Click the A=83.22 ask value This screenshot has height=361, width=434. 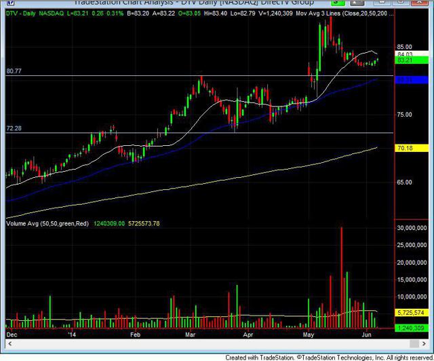coord(164,14)
